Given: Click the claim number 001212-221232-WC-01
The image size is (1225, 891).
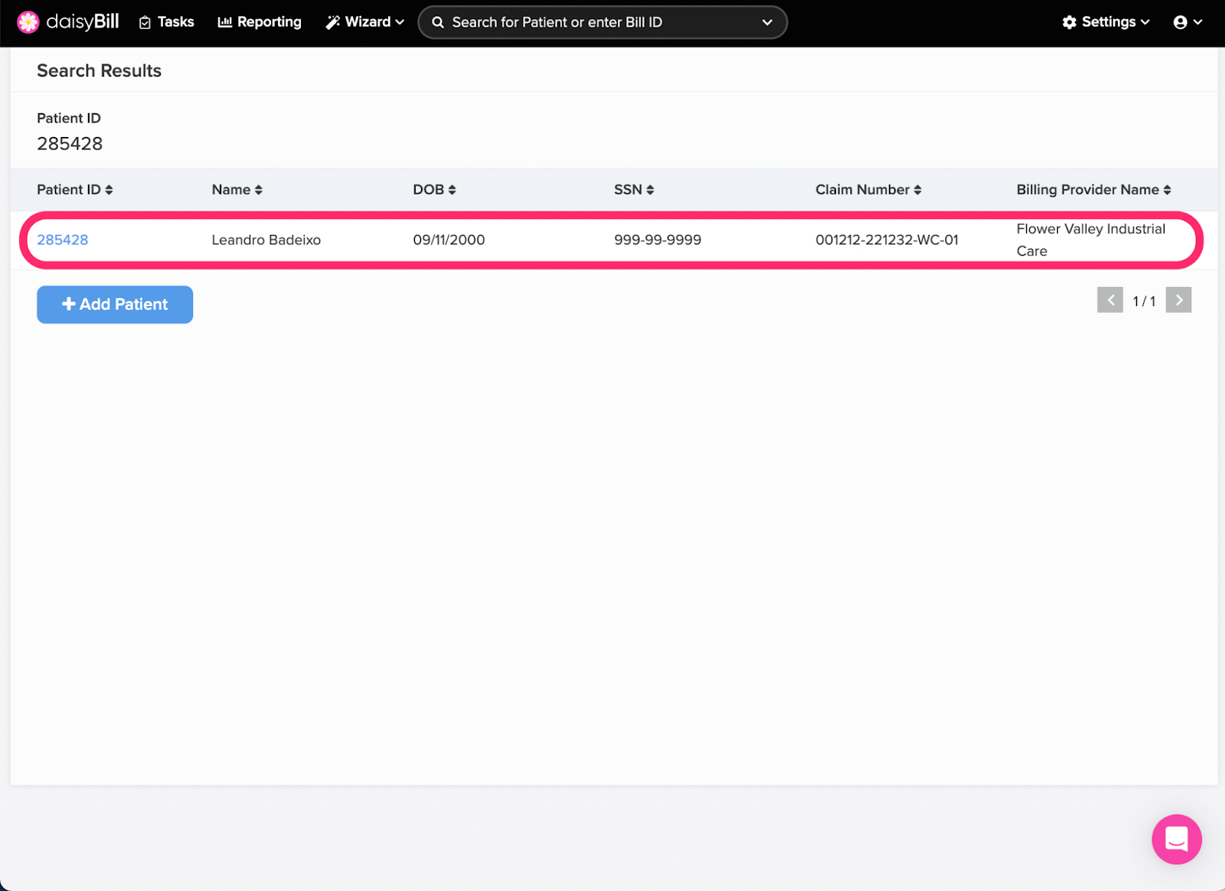Looking at the screenshot, I should tap(887, 240).
